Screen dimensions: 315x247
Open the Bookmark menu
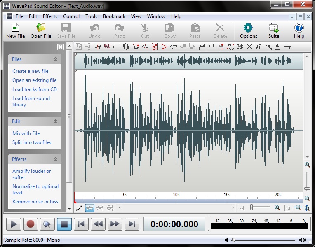click(x=114, y=16)
